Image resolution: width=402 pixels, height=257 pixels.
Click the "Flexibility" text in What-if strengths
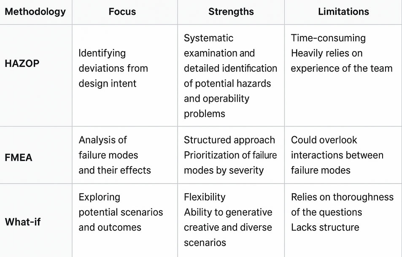[x=205, y=197]
